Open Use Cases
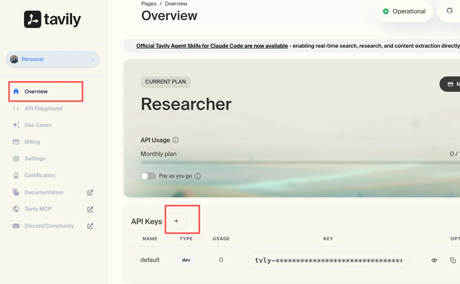This screenshot has height=284, width=460. [x=38, y=125]
